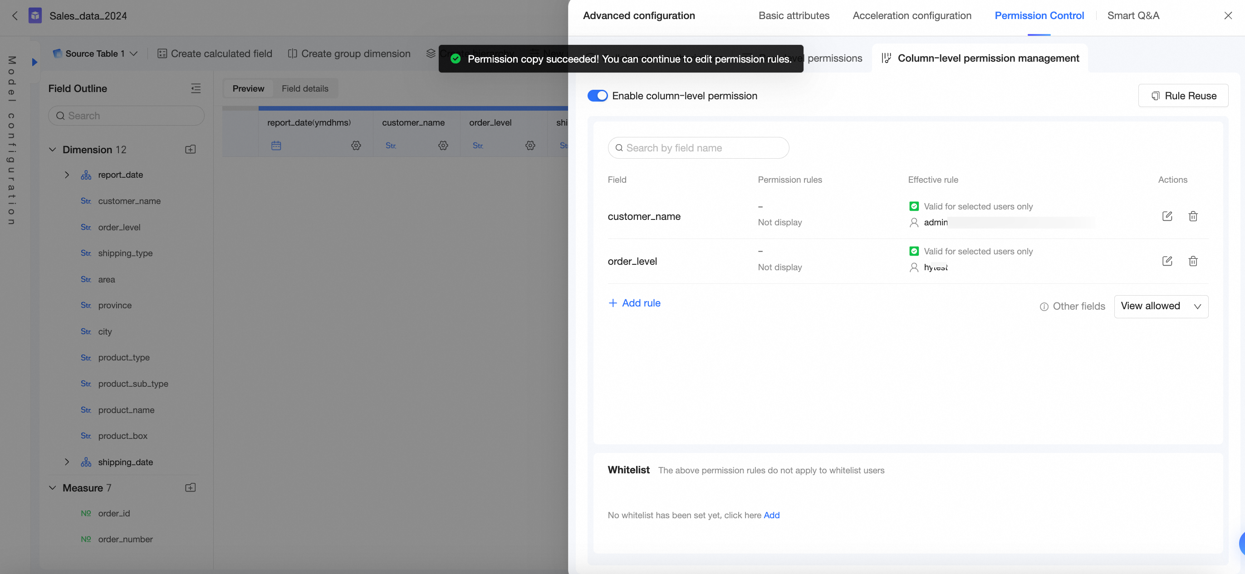Focus the Search by field name box
The width and height of the screenshot is (1245, 574).
(698, 148)
